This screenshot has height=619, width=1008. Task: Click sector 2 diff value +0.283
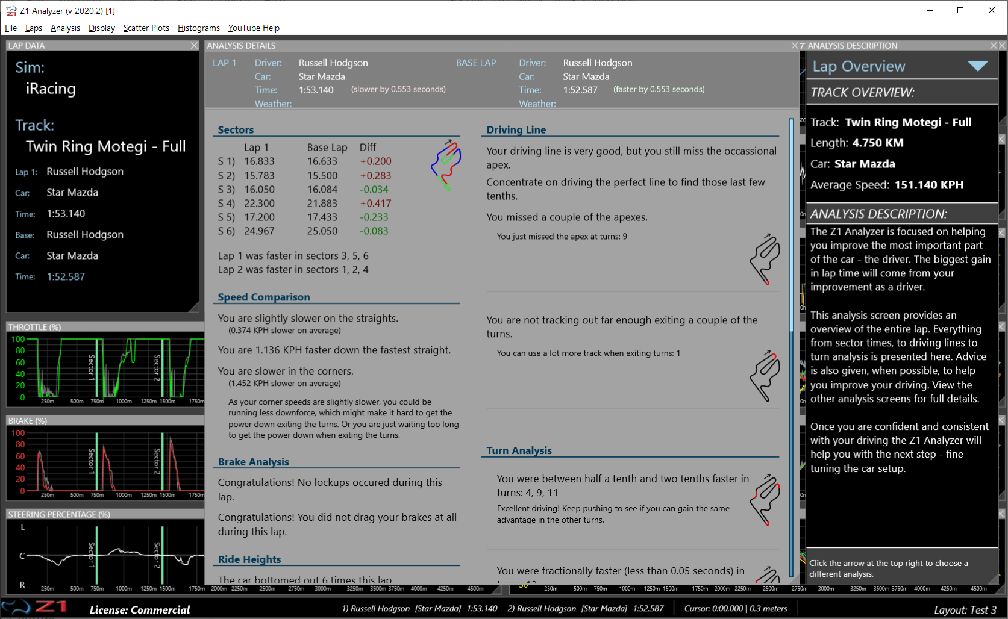(x=375, y=176)
